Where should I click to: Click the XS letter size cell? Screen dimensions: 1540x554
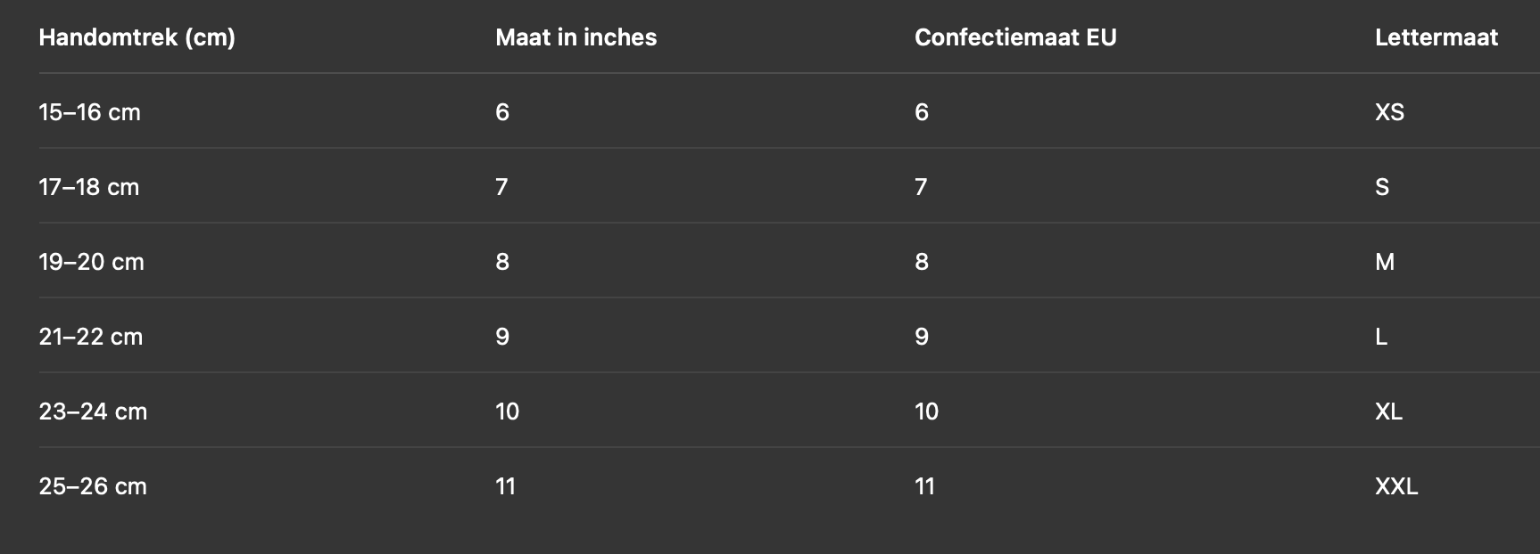coord(1389,112)
